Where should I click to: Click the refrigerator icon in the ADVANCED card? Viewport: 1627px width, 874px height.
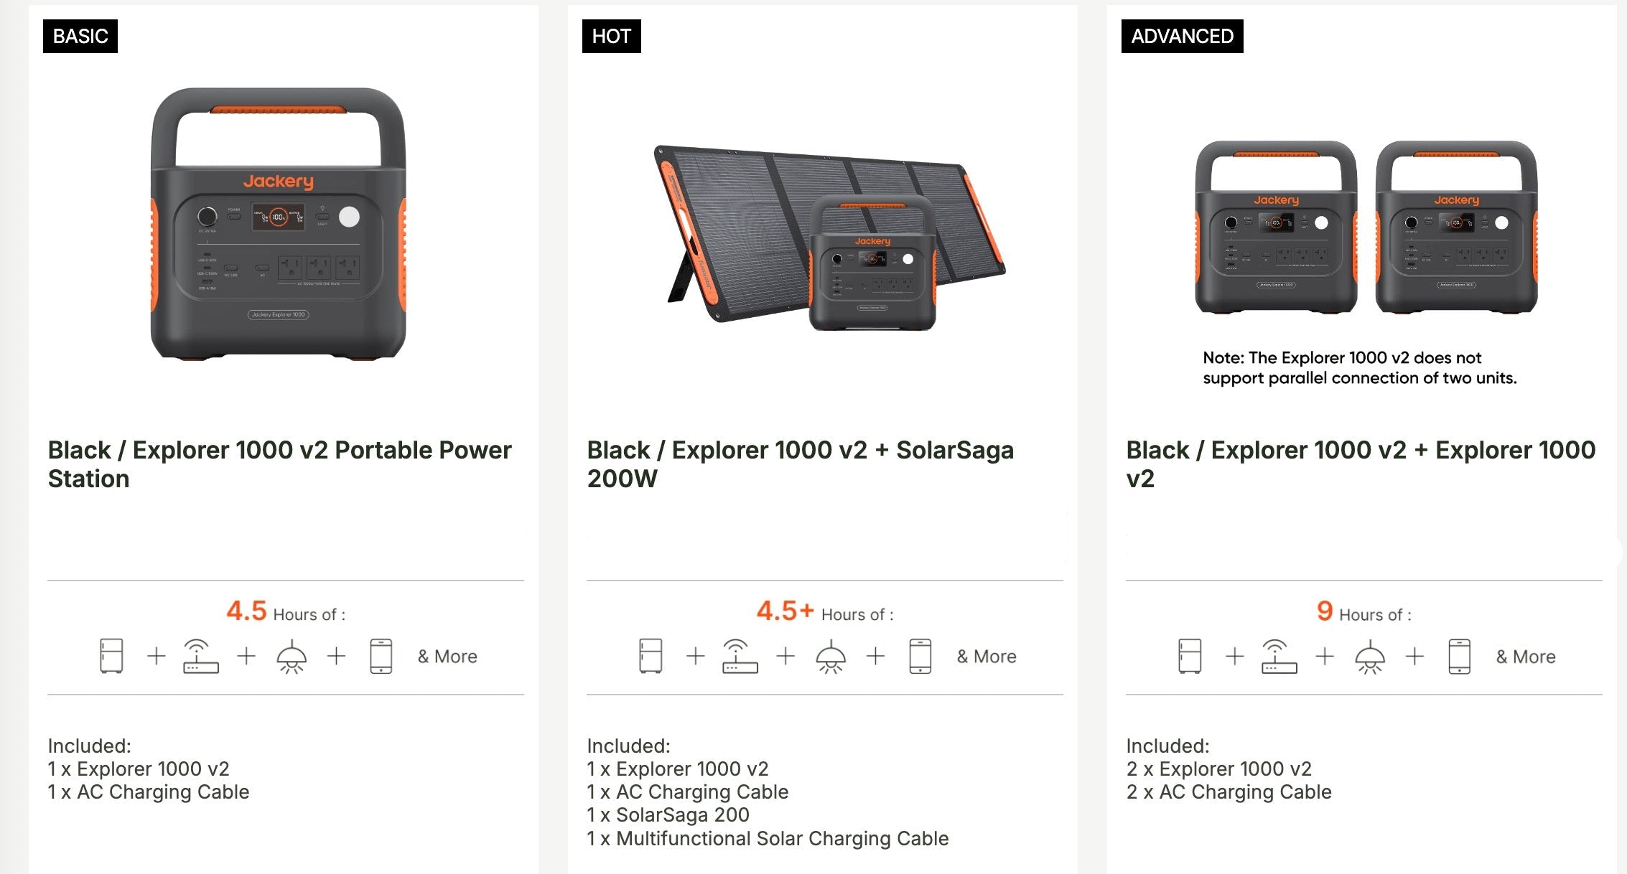pyautogui.click(x=1190, y=656)
